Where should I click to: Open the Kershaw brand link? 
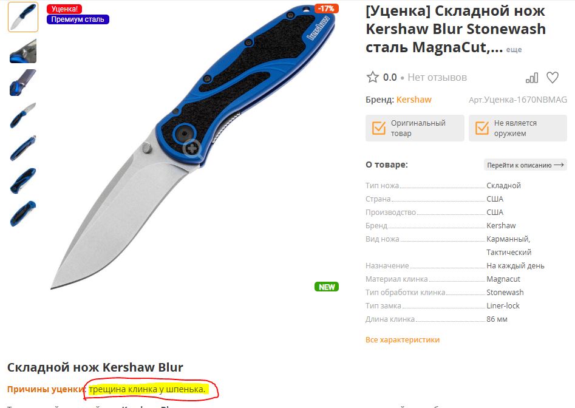point(413,100)
